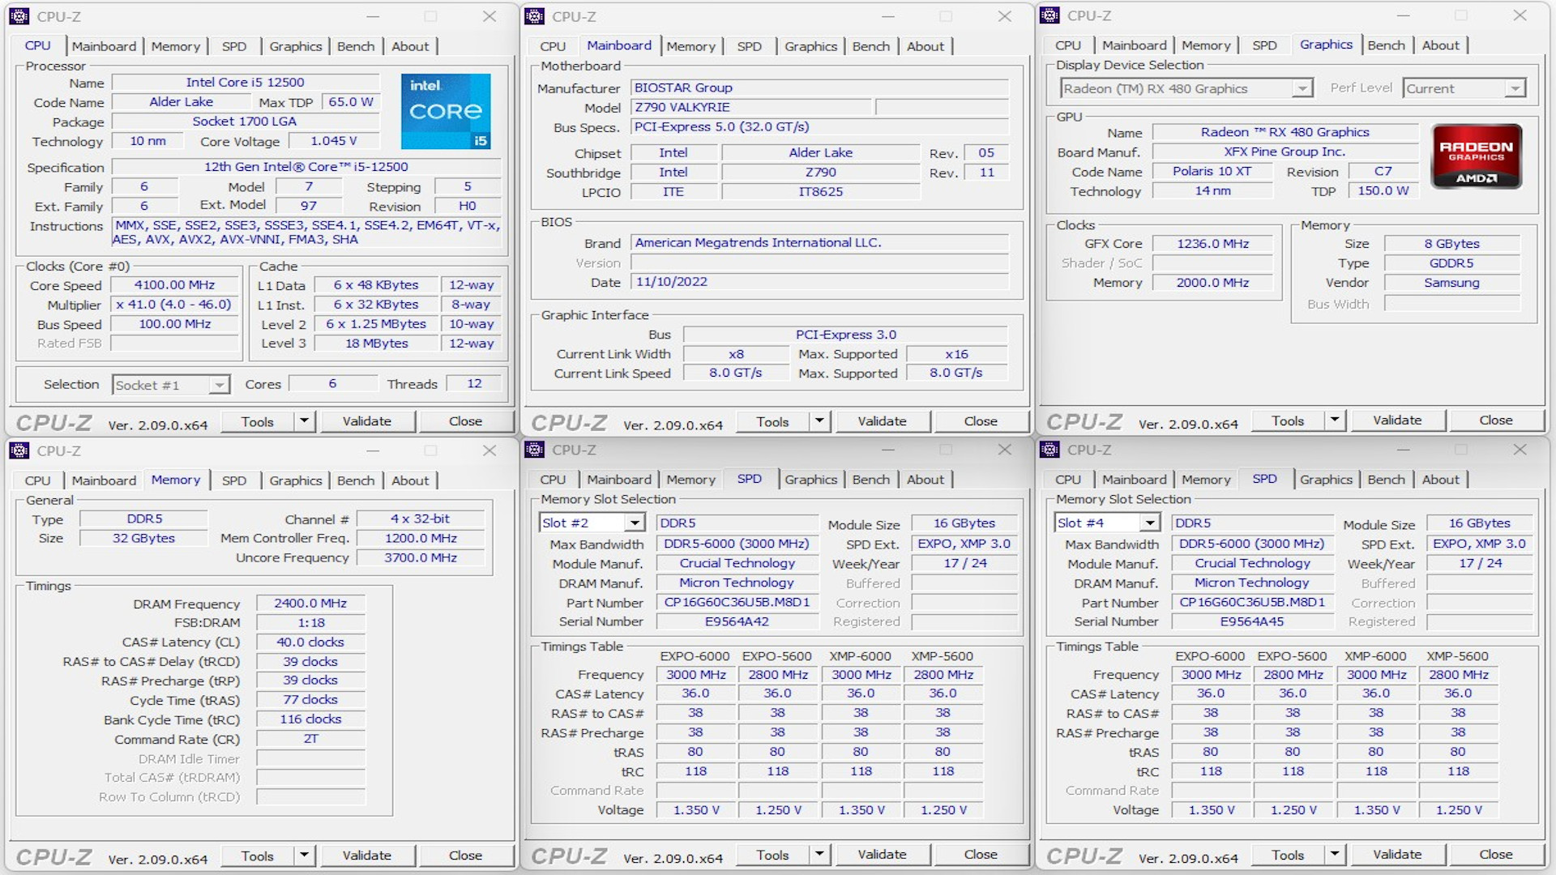The image size is (1556, 875).
Task: Click the BIOS date 11/10/2022 field
Action: click(819, 282)
